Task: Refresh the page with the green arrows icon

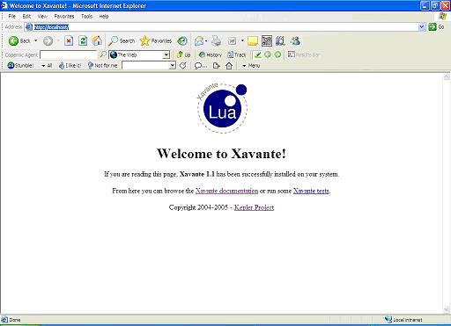Action: 83,40
